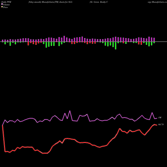
Task: Click the '(3day smooth) MunafaSutra(TM) charts for SLG' heading
Action: pos(50,2)
